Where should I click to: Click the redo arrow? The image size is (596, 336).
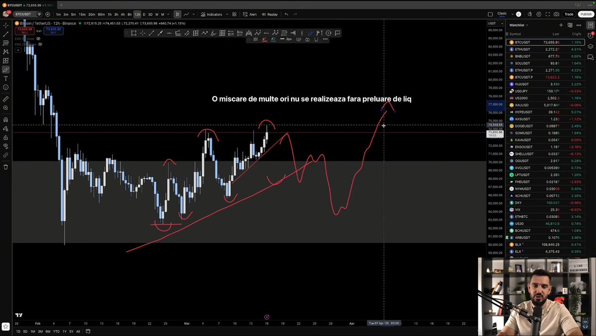coord(295,14)
